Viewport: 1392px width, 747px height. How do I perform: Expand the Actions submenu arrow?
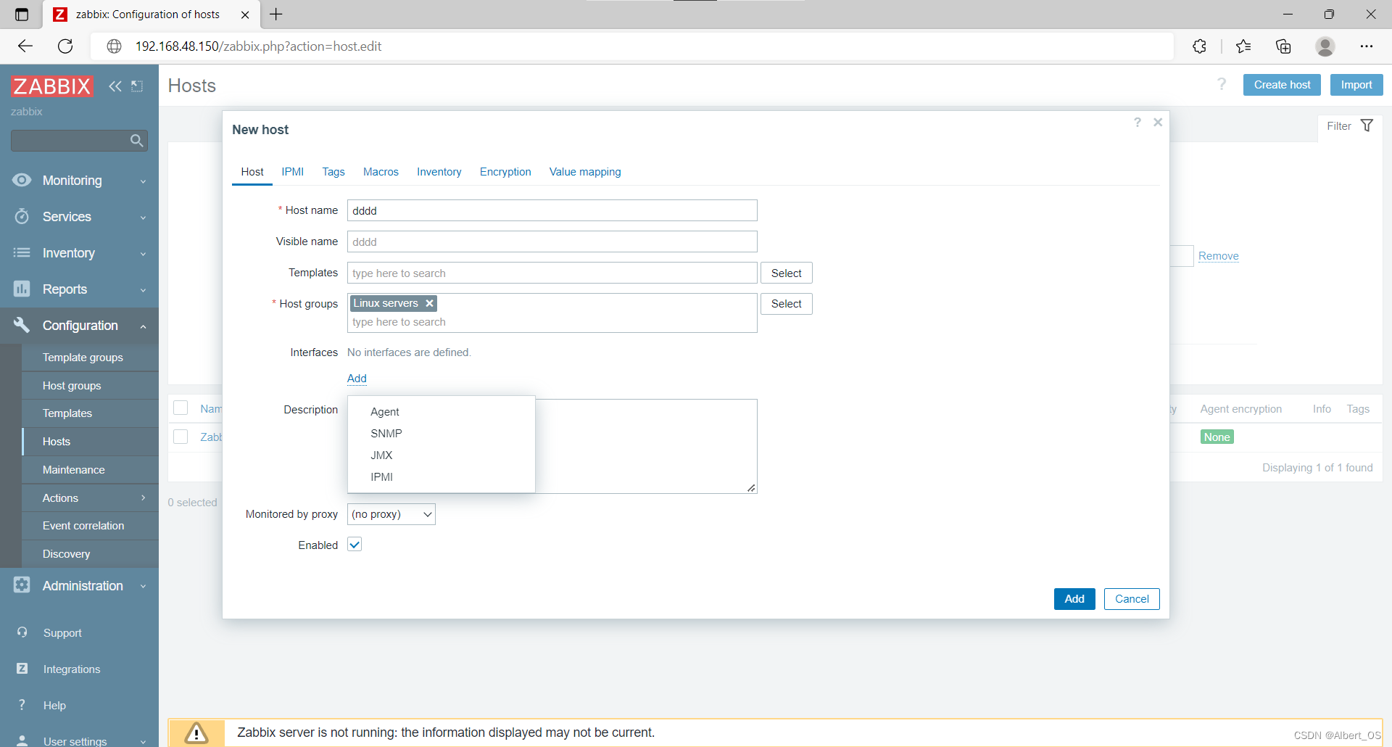coord(144,498)
